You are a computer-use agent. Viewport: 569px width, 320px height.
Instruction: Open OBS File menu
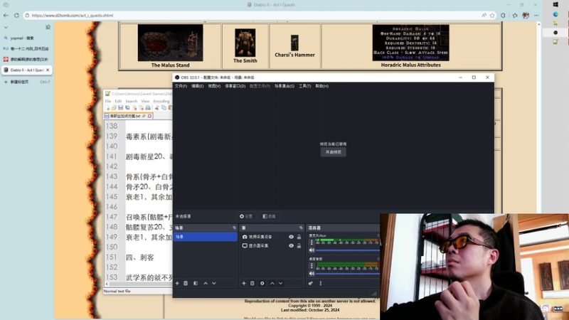coord(181,86)
